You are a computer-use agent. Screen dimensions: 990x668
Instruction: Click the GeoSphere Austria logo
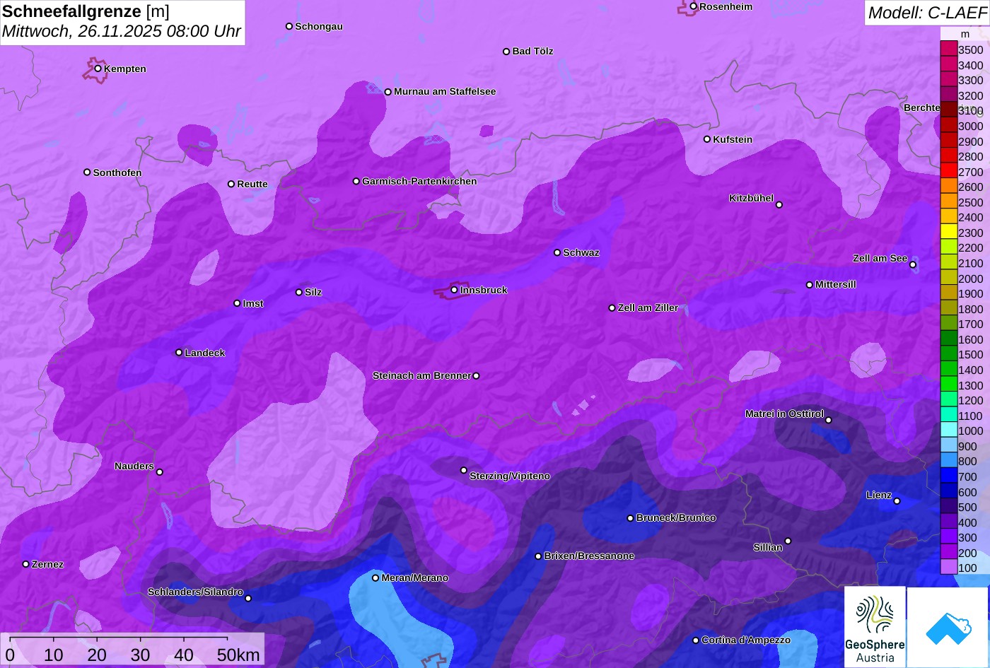[875, 627]
